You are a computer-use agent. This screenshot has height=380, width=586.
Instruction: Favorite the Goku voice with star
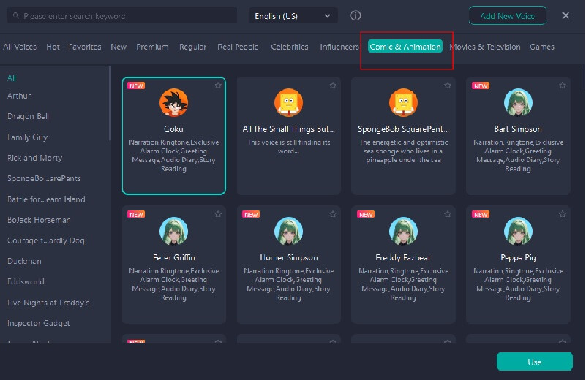pyautogui.click(x=218, y=85)
